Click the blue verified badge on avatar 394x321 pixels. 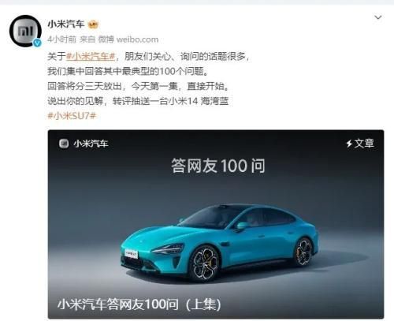click(x=37, y=43)
